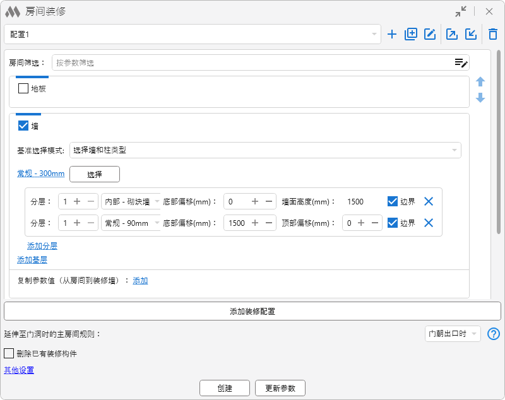Click the edit (rename) configuration icon
505x400 pixels.
coord(430,34)
